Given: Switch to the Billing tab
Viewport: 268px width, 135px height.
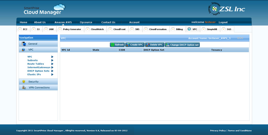Looking at the screenshot, I should coord(178,29).
